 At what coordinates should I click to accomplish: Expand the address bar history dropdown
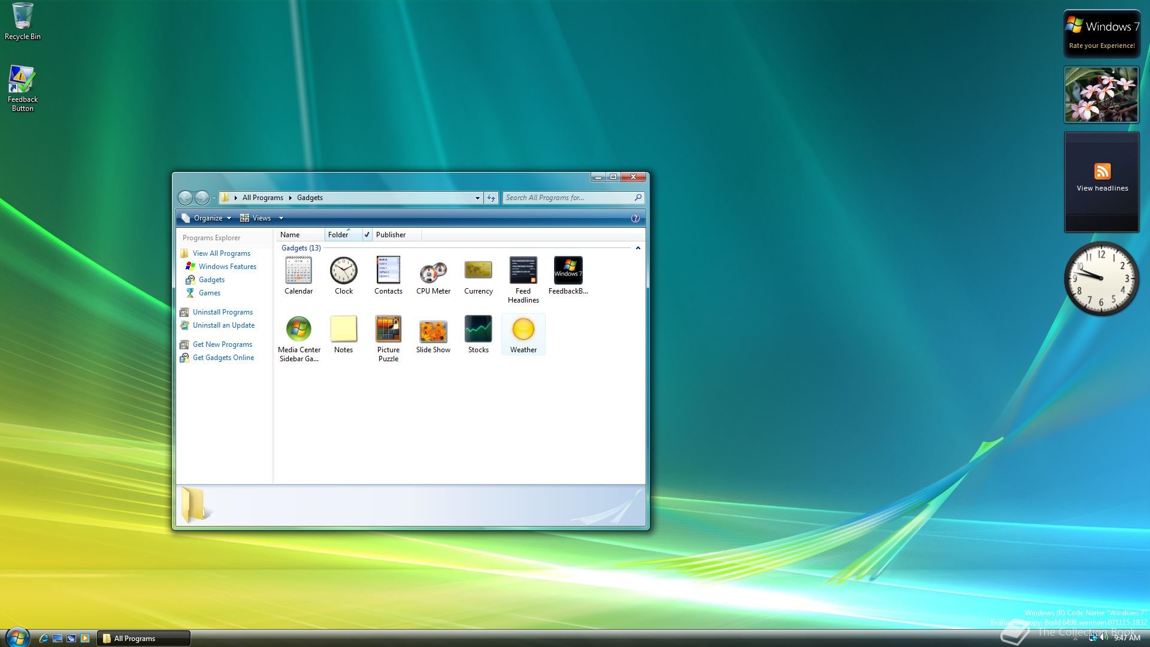click(x=477, y=198)
